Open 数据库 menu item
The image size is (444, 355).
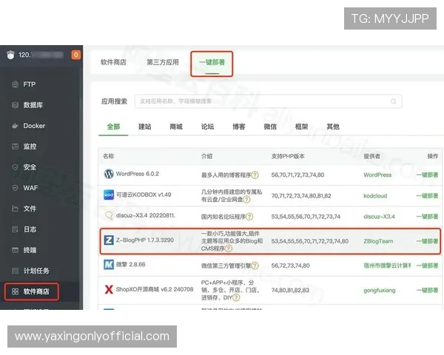point(33,105)
